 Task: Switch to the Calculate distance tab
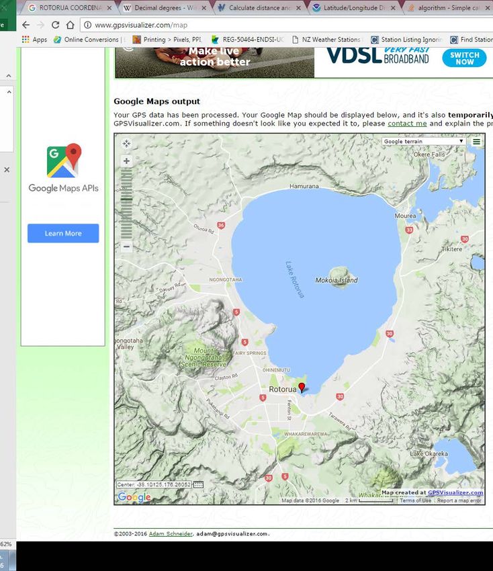258,7
